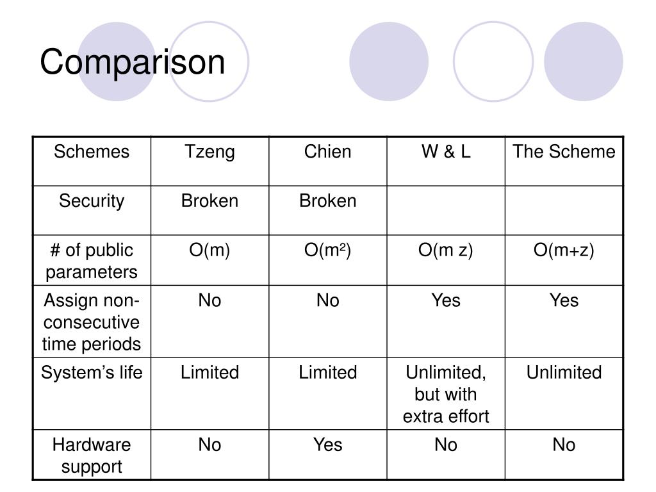
Task: Click Broken under the Tzeng column
Action: click(x=209, y=201)
